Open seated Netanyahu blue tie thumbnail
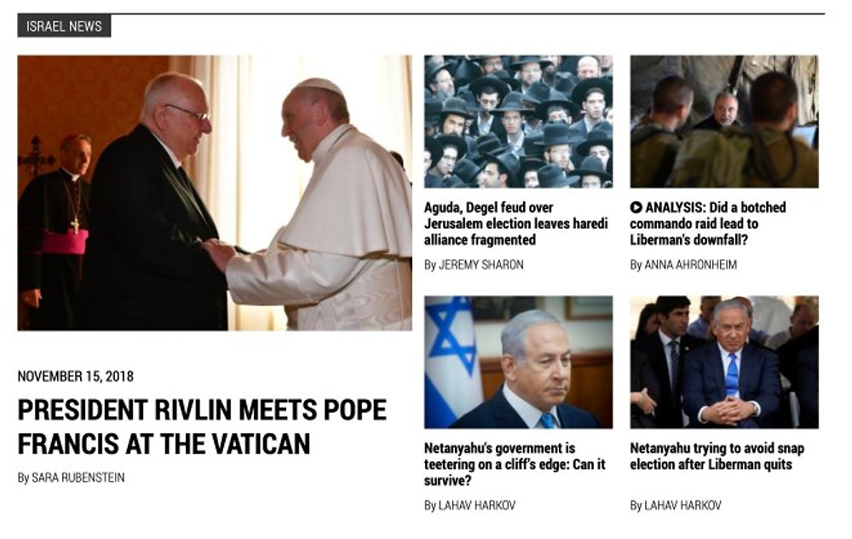The image size is (852, 539). tap(724, 362)
